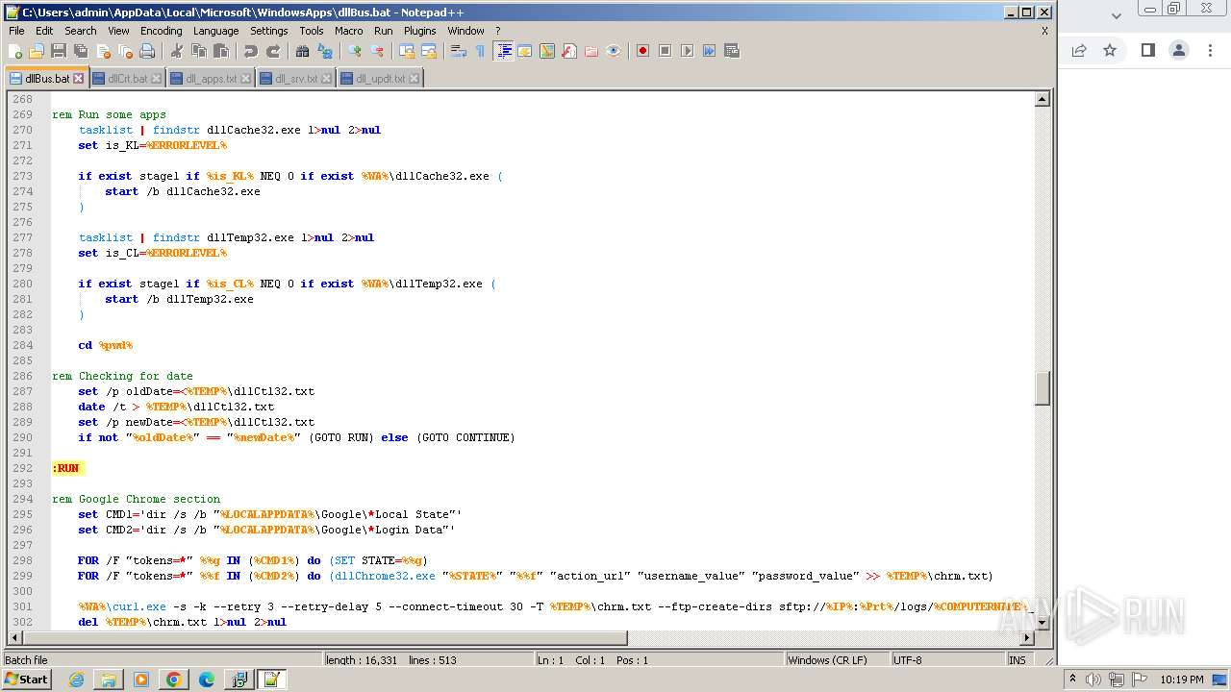
Task: Expand the browser tab search chevron
Action: [1117, 15]
